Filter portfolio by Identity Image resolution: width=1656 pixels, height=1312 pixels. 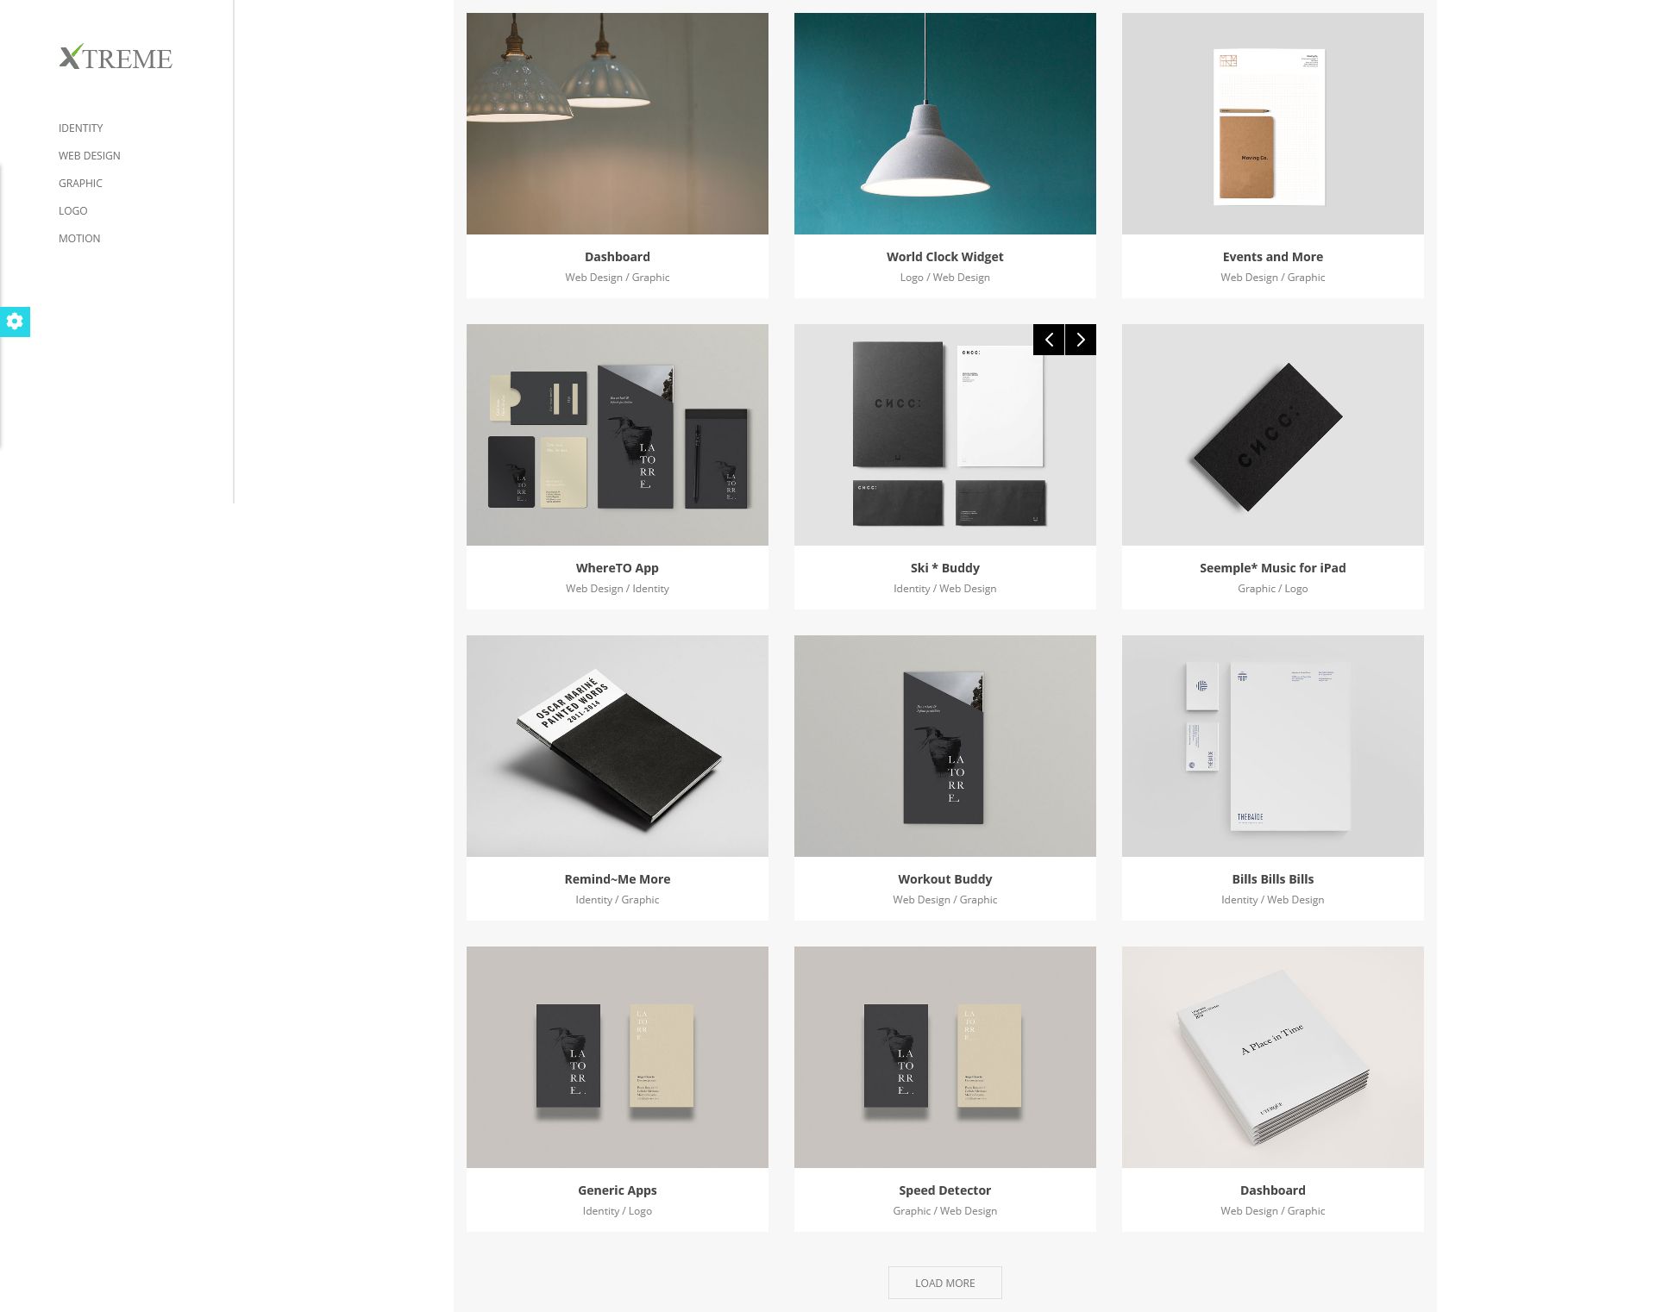[81, 128]
